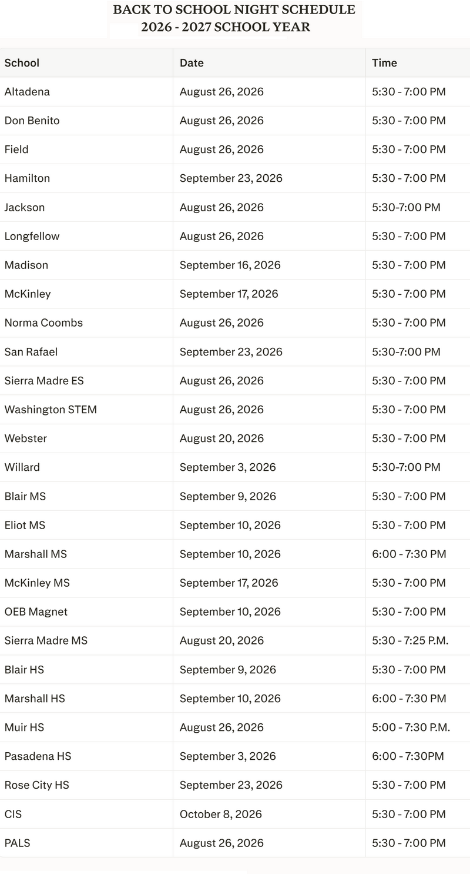Click Hamilton's September 23, 2026 date
Viewport: 470px width, 874px height.
coord(231,178)
